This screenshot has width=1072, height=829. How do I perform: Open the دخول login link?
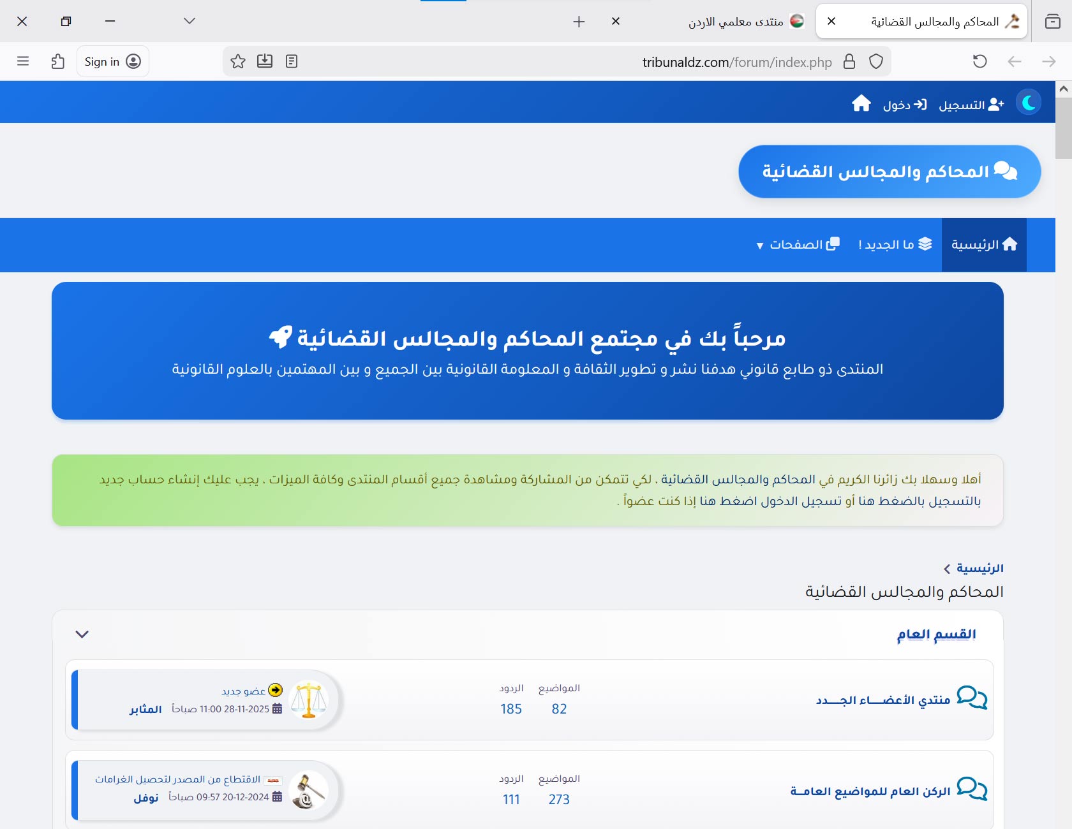(x=904, y=105)
